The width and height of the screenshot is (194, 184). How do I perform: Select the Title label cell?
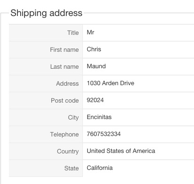[46, 32]
